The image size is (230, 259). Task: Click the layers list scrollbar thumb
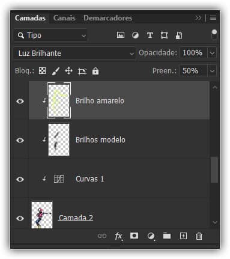(x=214, y=170)
